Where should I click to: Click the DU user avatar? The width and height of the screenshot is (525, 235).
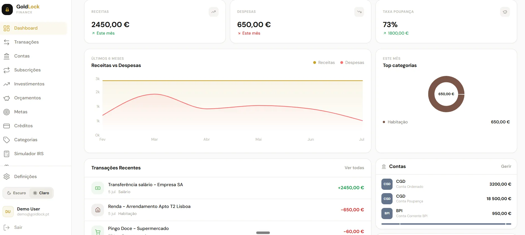tap(8, 212)
